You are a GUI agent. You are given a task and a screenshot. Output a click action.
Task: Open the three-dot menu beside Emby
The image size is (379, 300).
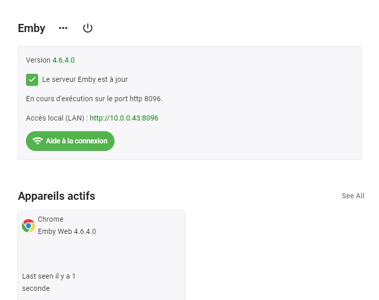[x=63, y=28]
